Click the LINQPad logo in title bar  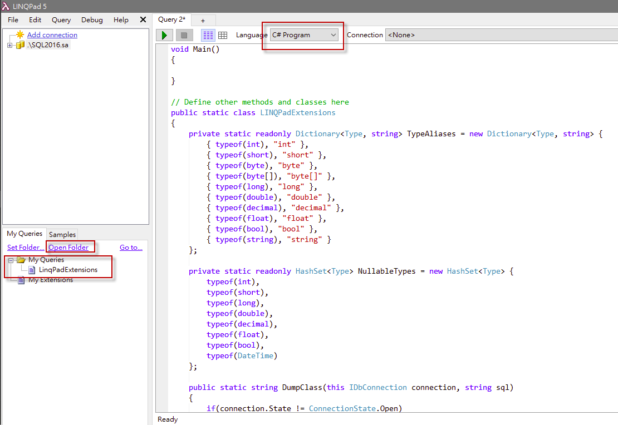coord(6,6)
